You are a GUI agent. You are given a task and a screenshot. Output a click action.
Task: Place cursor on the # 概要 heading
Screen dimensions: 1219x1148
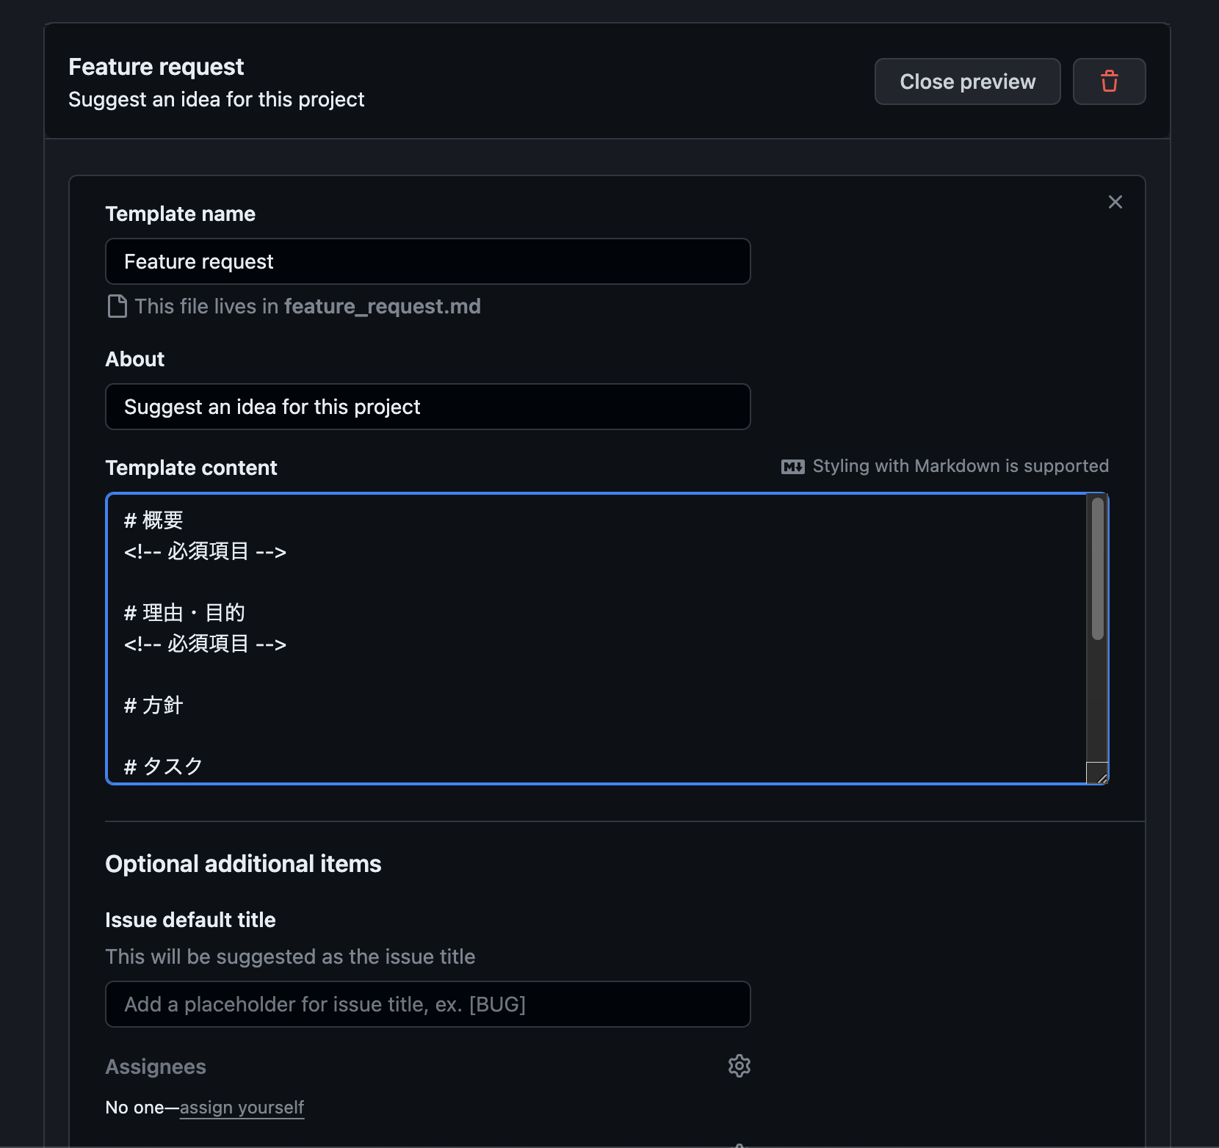coord(153,520)
